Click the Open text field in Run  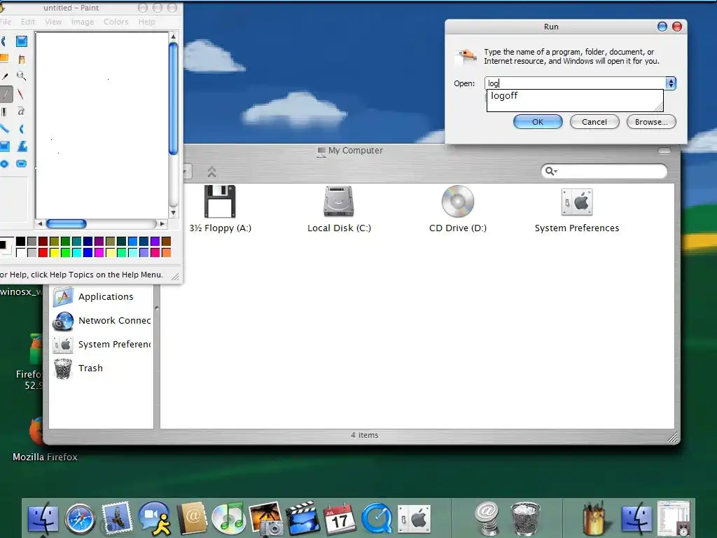point(576,83)
